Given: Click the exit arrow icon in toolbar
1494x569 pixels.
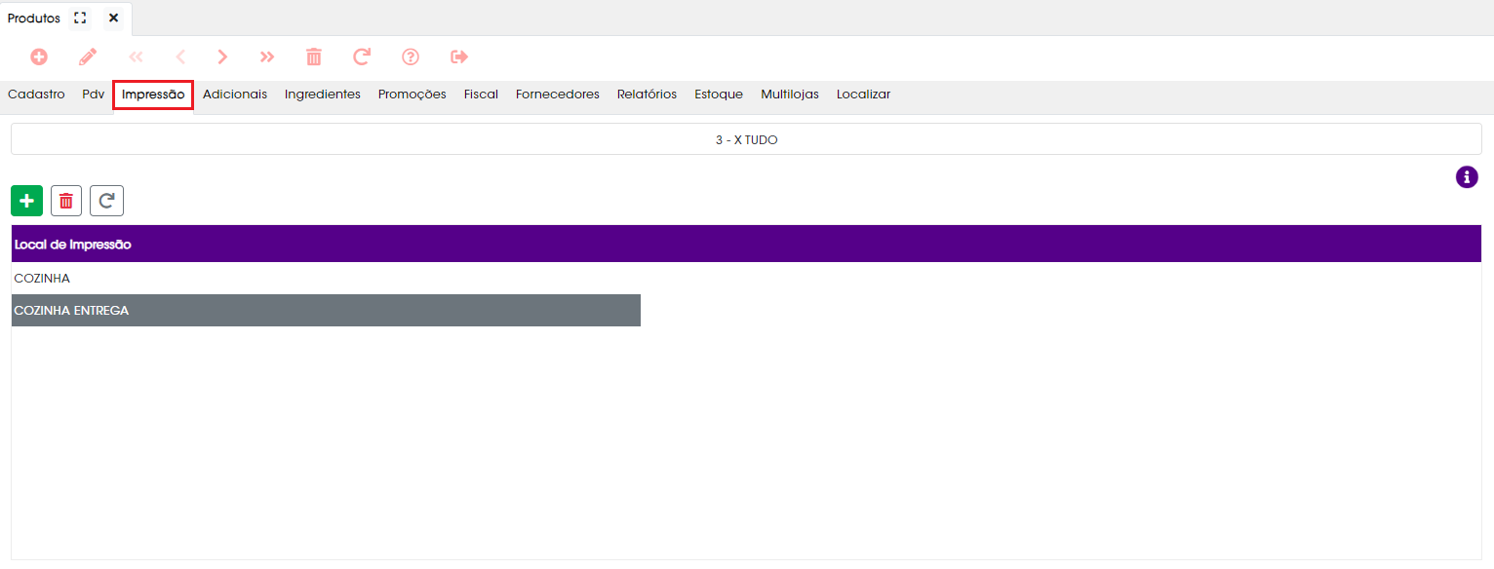Looking at the screenshot, I should coord(459,57).
